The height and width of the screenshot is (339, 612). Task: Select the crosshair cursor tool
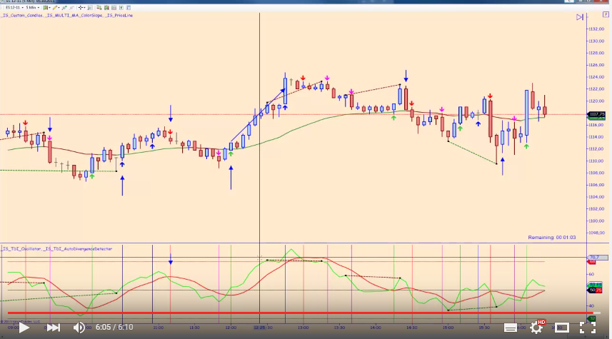tap(81, 7)
